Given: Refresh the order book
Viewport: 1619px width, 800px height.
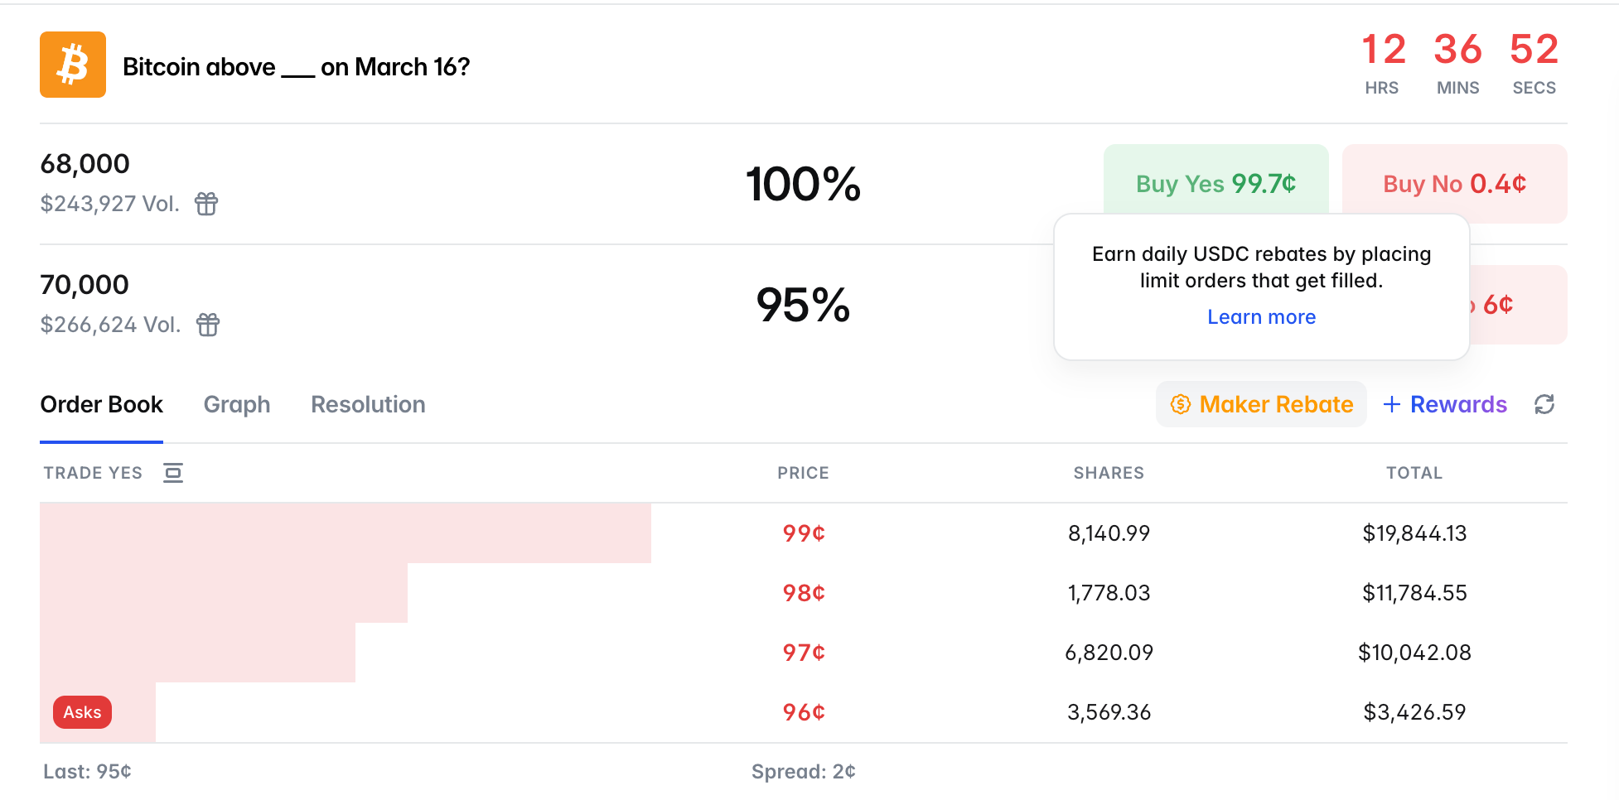Looking at the screenshot, I should coord(1544,404).
